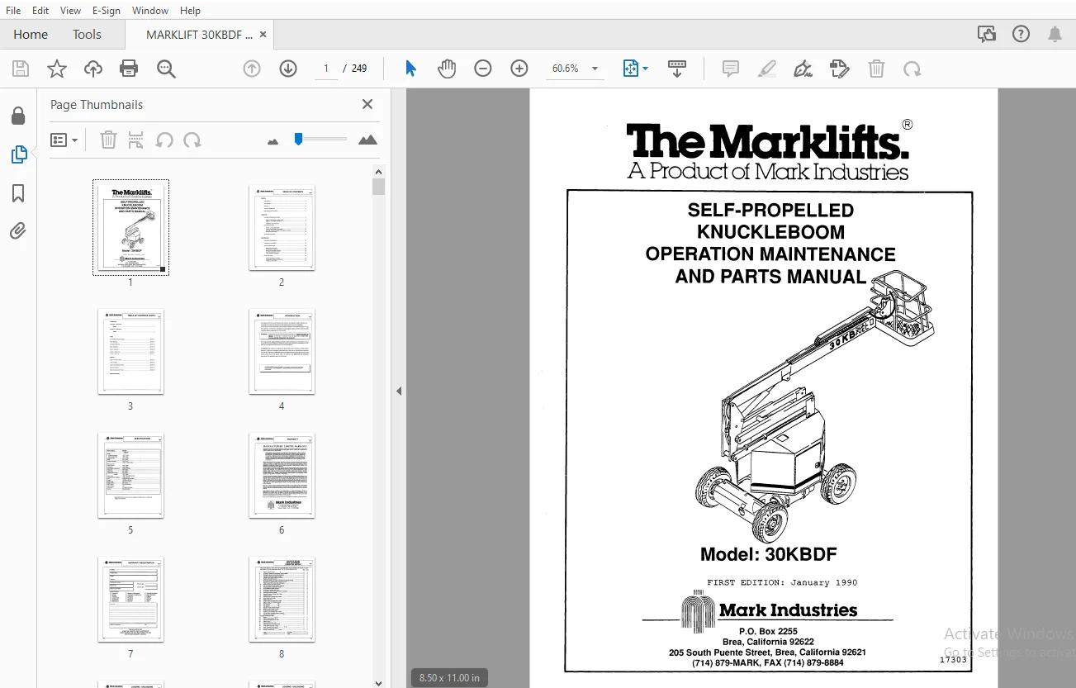Viewport: 1076px width, 688px height.
Task: Open the View menu
Action: click(x=70, y=11)
